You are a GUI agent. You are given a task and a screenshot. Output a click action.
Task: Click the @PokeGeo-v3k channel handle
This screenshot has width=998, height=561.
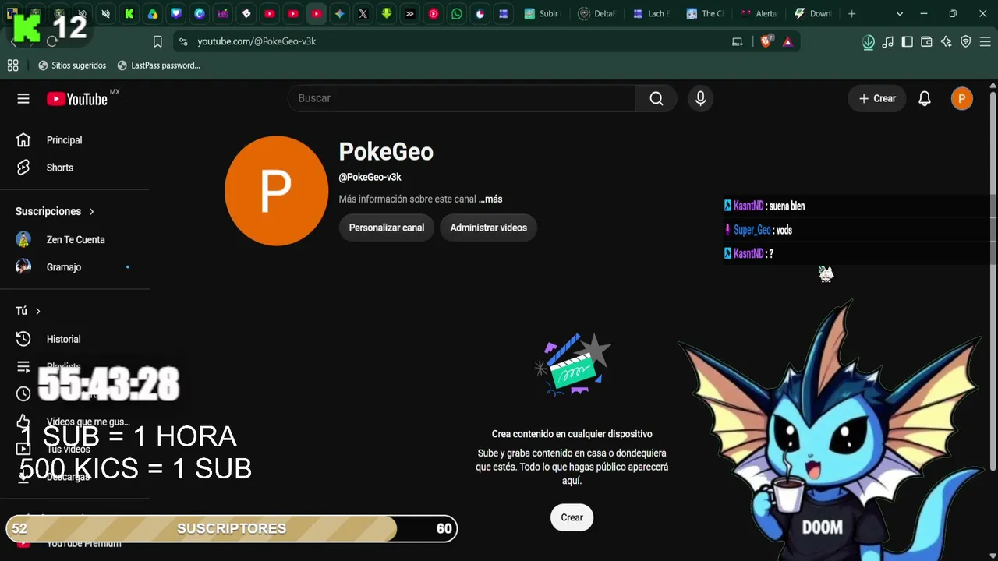(370, 177)
